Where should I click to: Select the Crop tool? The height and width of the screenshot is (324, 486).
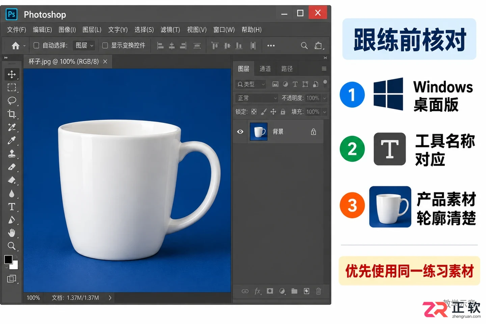(12, 114)
